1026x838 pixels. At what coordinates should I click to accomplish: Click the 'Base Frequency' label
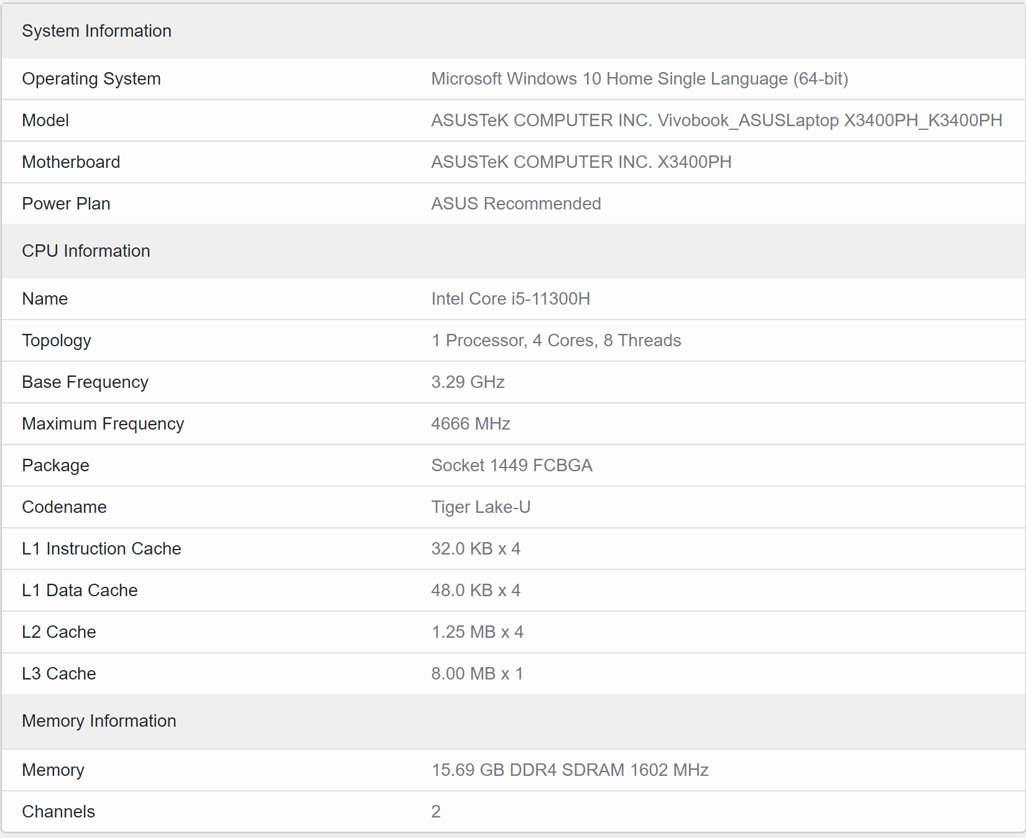[85, 382]
